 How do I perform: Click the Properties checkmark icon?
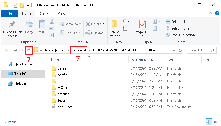142,24
